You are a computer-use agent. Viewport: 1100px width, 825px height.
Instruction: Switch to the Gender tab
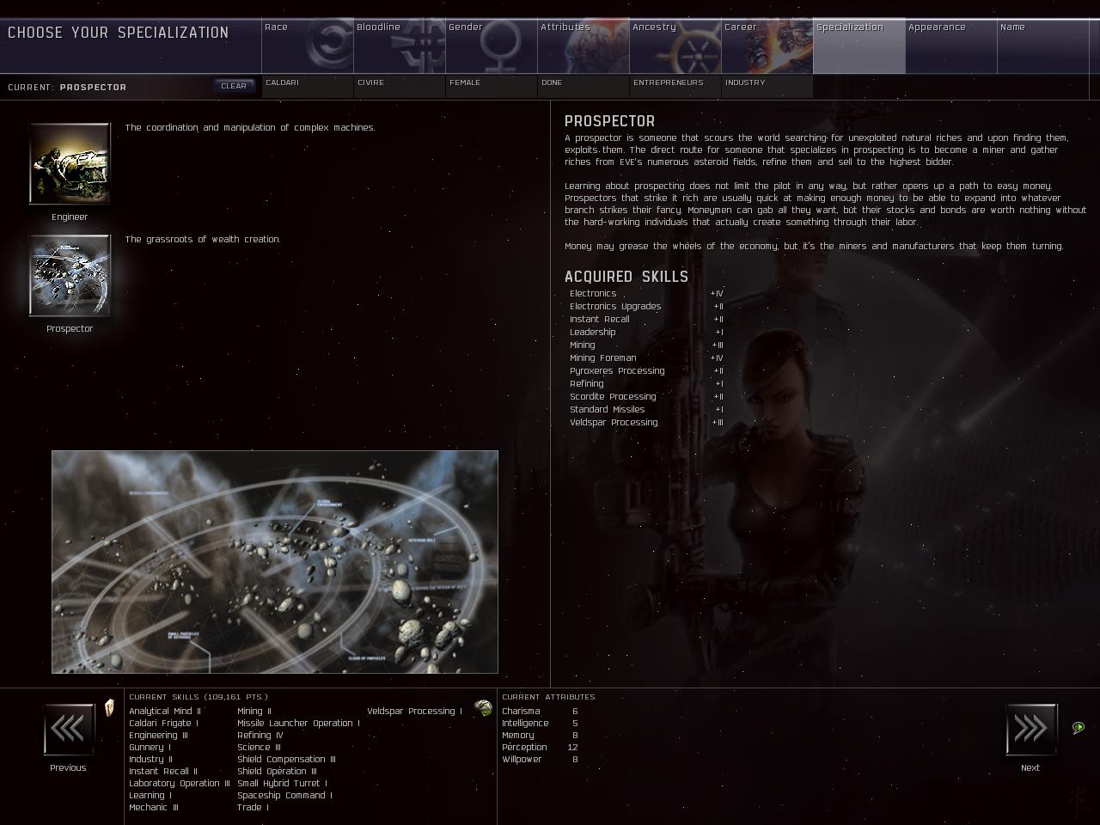[492, 46]
